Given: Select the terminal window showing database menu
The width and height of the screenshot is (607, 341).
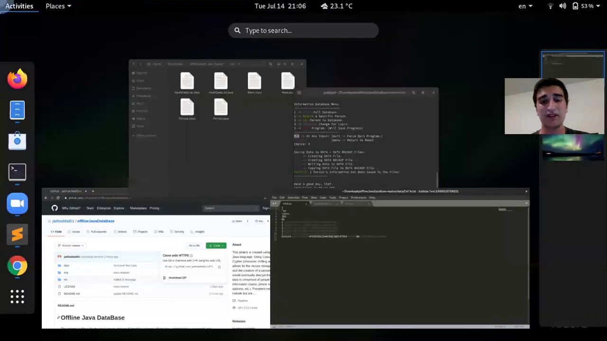Looking at the screenshot, I should (x=365, y=138).
